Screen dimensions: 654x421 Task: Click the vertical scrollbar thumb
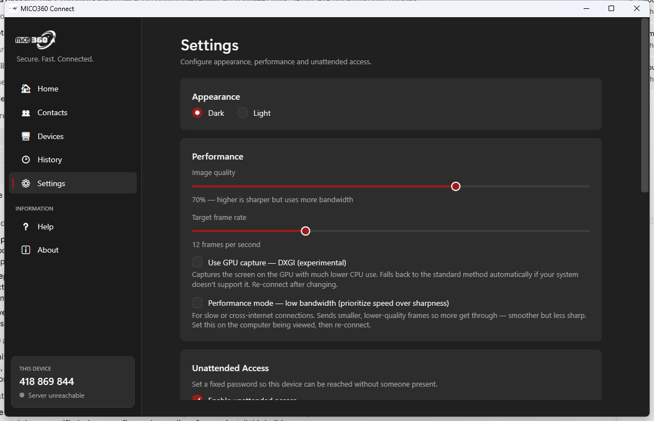pos(645,106)
